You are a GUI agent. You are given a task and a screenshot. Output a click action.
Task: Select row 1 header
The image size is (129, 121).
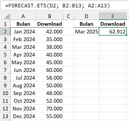5,24
